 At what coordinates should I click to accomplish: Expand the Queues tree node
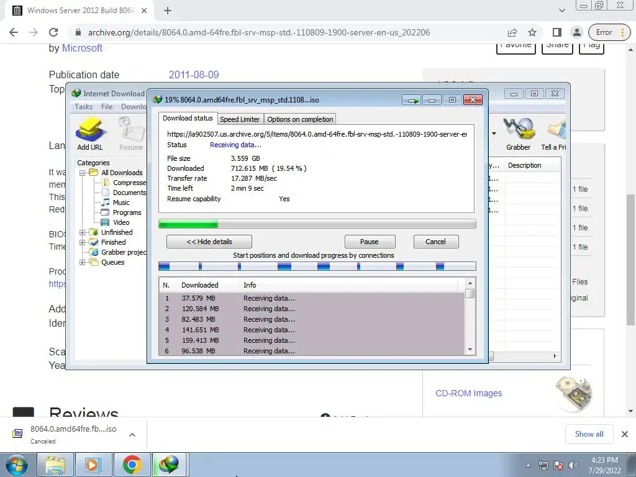click(83, 262)
